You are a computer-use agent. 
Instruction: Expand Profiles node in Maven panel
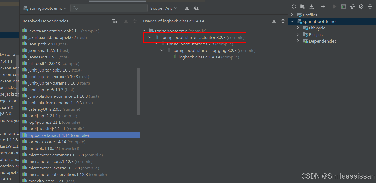tap(292, 15)
